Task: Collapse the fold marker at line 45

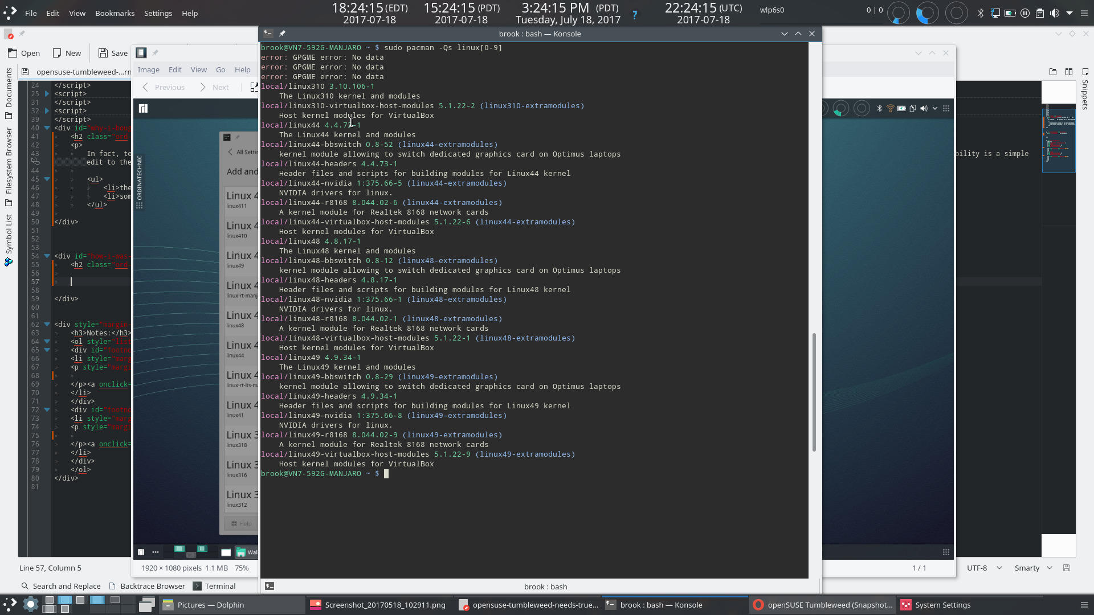Action: coord(47,179)
